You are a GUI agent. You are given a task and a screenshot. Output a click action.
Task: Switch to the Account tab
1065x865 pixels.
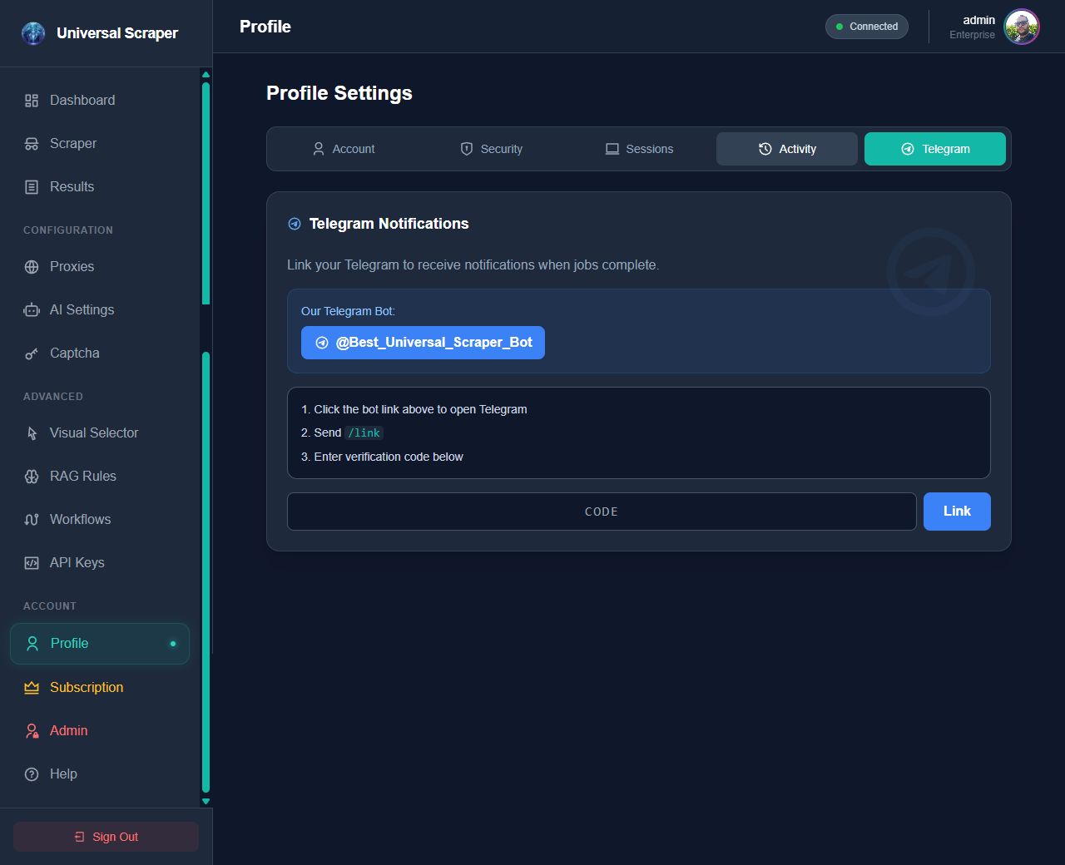point(343,149)
